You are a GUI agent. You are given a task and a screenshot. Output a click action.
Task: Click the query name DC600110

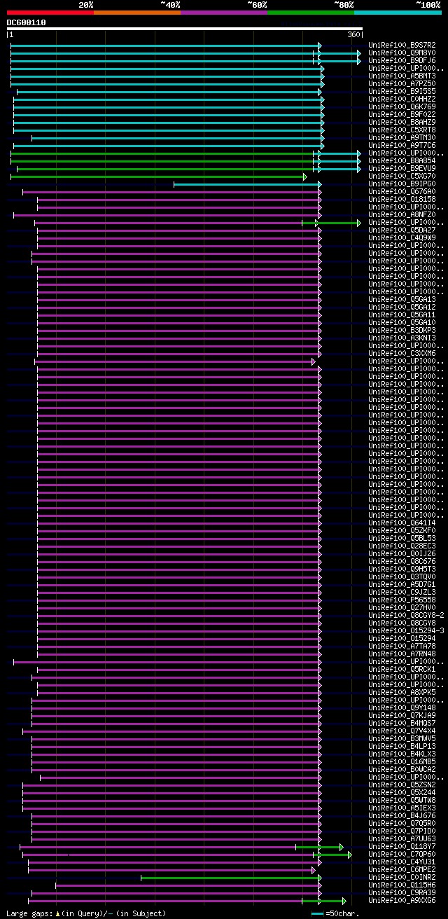(x=27, y=22)
